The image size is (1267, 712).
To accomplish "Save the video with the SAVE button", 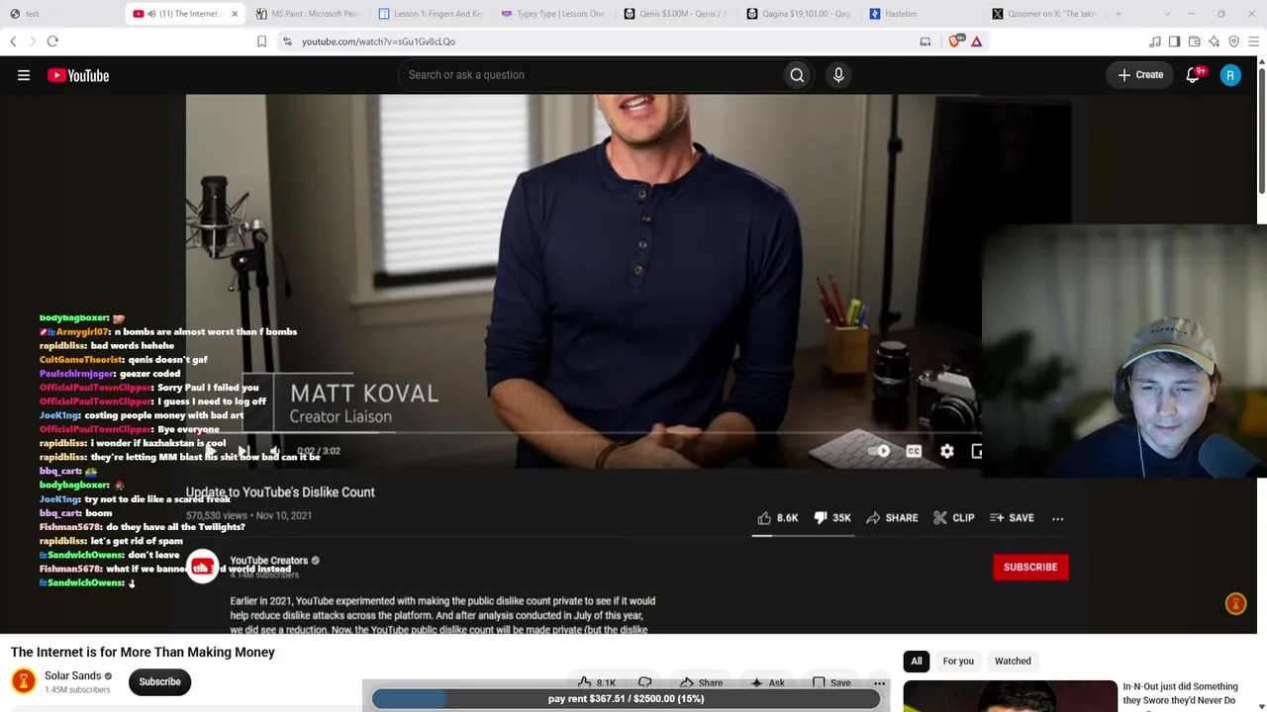I will [x=1012, y=518].
